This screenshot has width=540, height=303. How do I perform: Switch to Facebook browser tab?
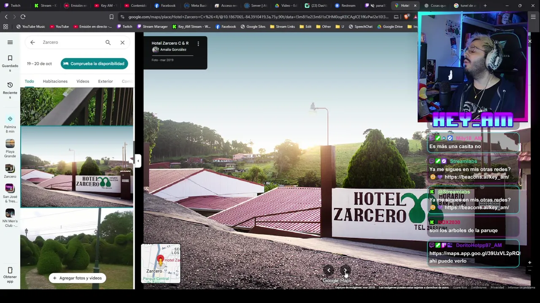[x=165, y=5]
